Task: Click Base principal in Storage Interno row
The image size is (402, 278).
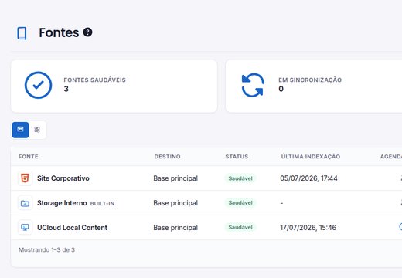Action: coord(175,203)
